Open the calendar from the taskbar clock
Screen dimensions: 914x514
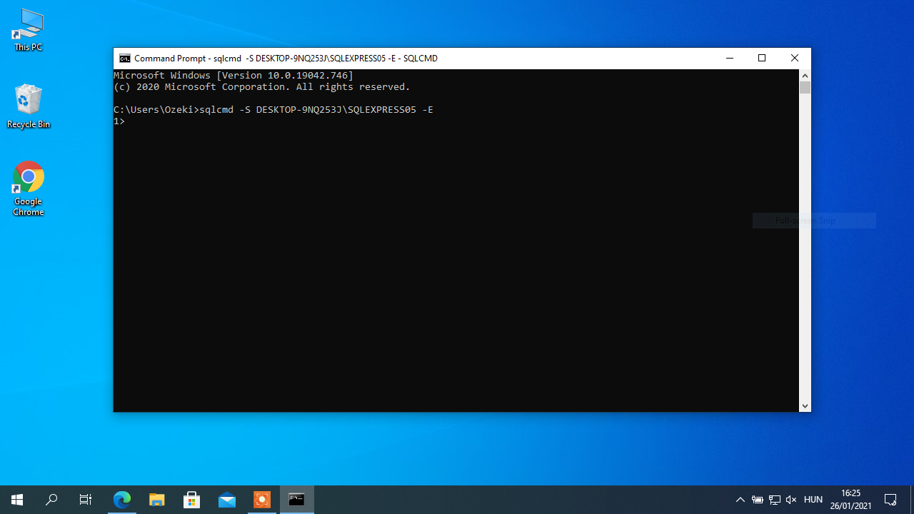click(850, 499)
